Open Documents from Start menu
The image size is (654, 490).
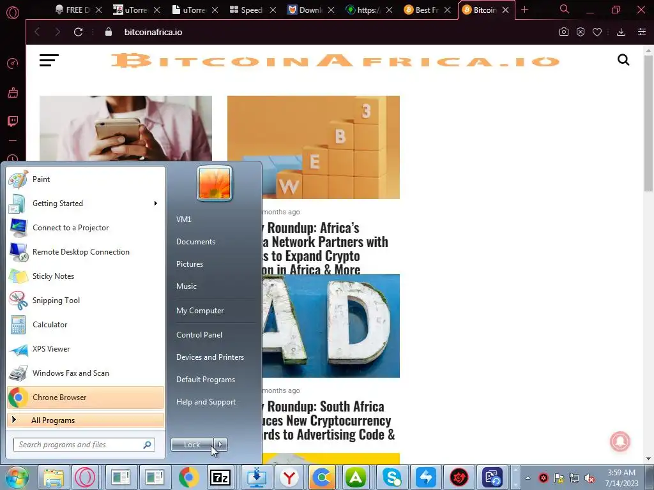(195, 242)
